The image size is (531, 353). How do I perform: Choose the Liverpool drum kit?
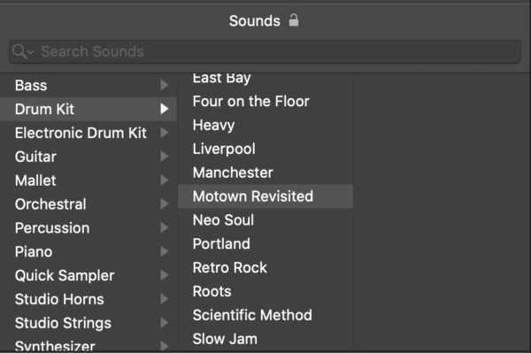coord(265,149)
